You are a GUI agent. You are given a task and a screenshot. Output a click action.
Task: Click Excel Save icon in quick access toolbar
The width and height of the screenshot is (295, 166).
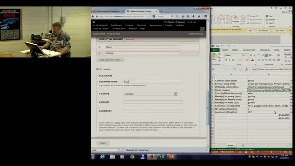[x=218, y=46]
